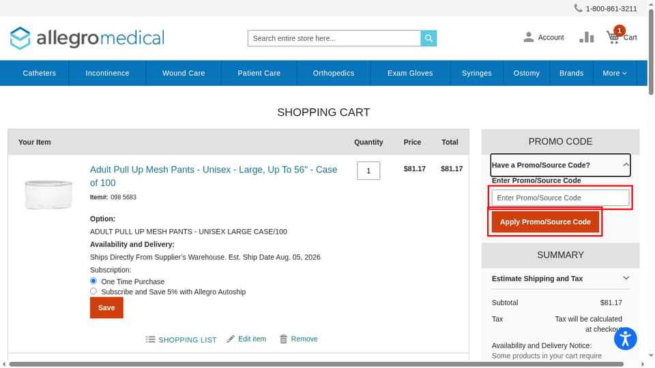Click the orange Save button

[106, 307]
